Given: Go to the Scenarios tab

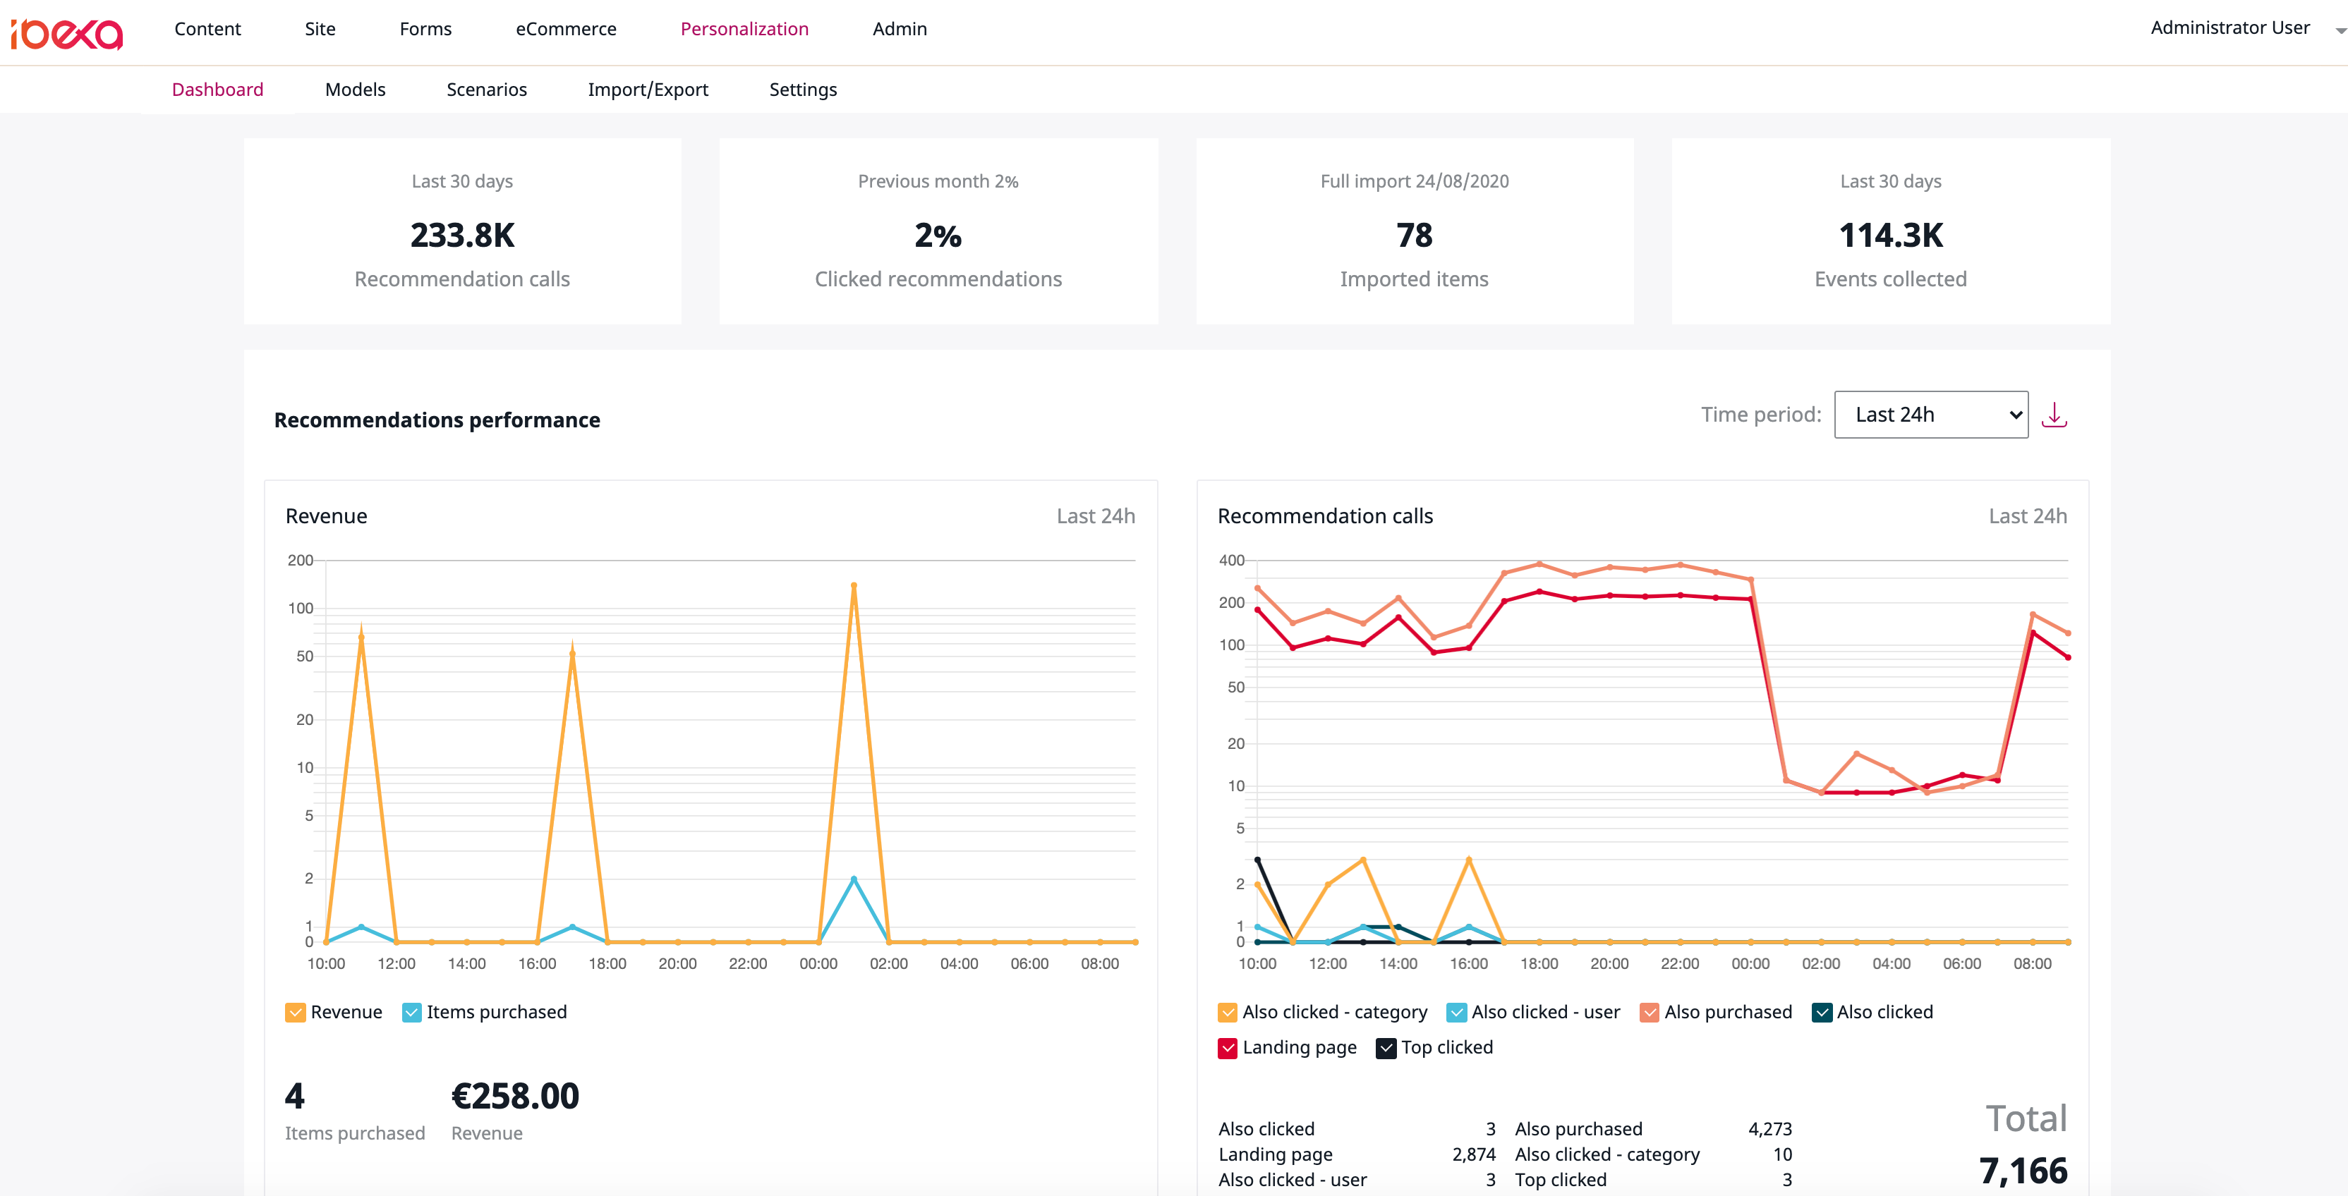Looking at the screenshot, I should click(487, 90).
